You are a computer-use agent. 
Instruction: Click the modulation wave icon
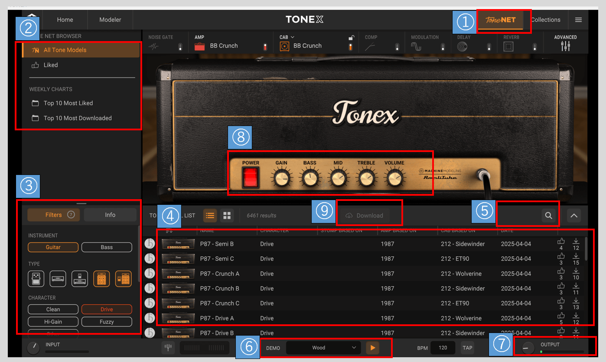click(416, 46)
